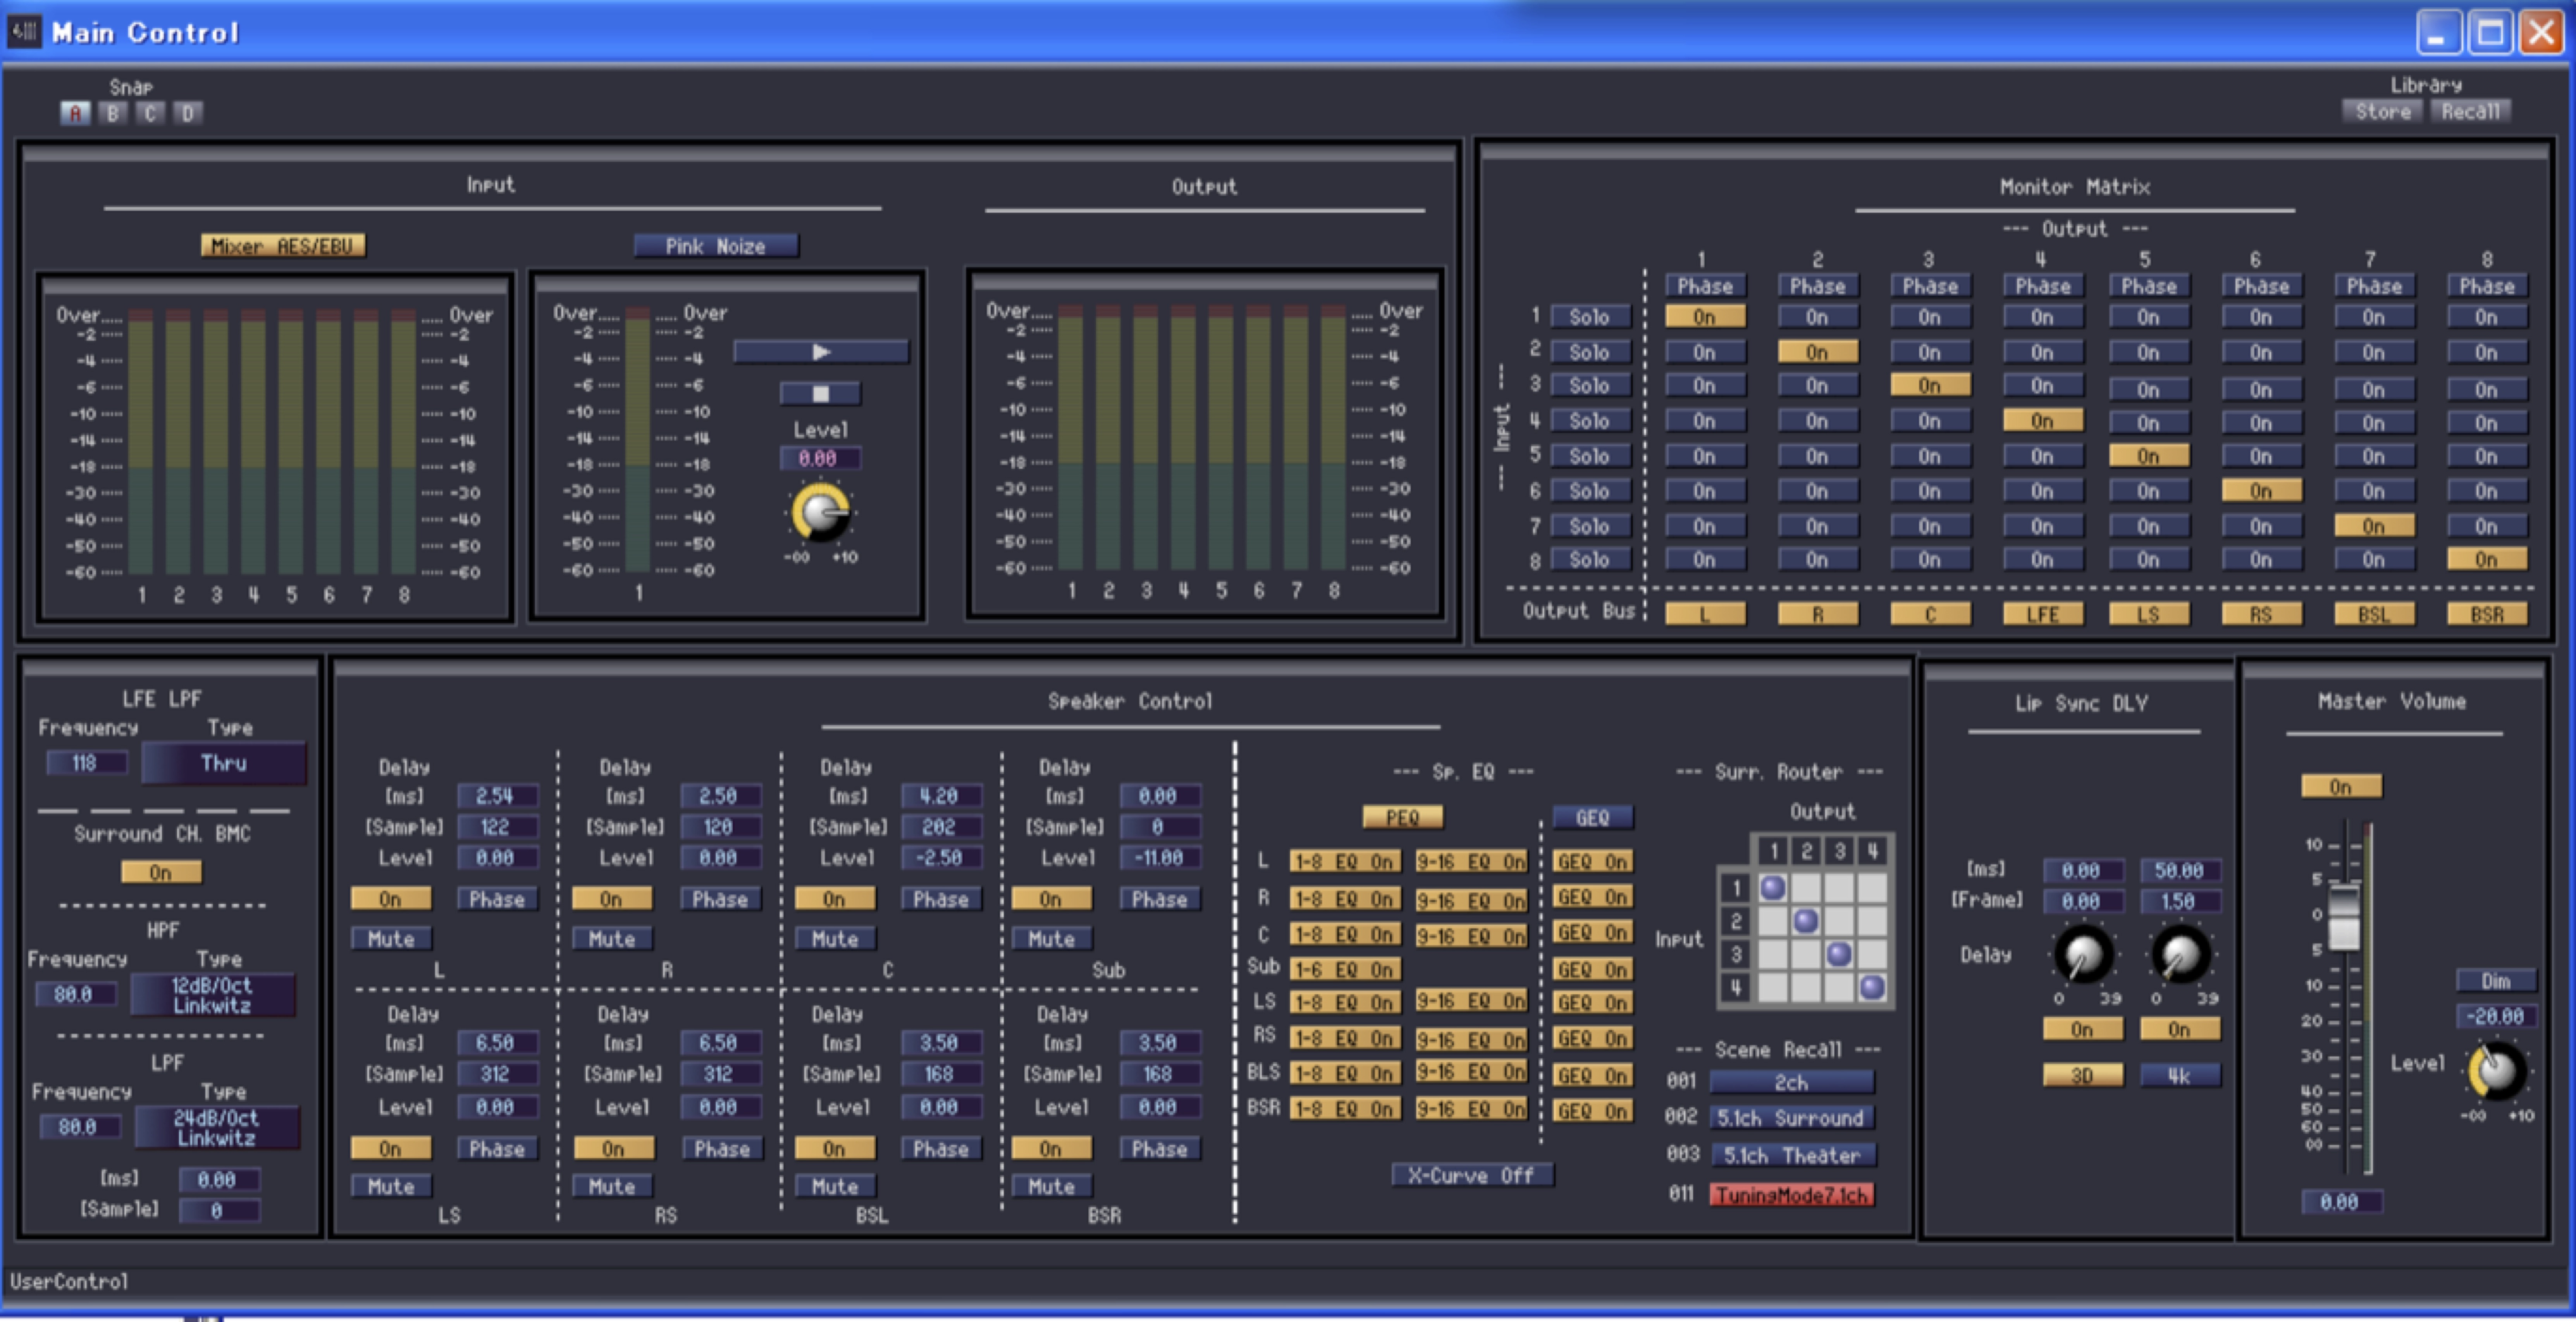Click the Sub speaker level -11.00 field
The height and width of the screenshot is (1322, 2576).
click(x=1160, y=858)
